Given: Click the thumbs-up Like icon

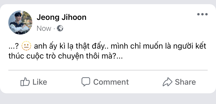Looking at the screenshot, I should 25,82.
